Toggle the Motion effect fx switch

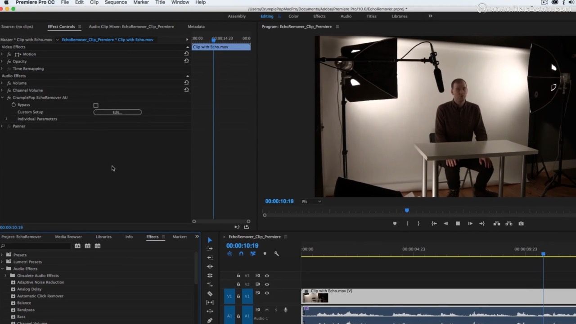(9, 54)
